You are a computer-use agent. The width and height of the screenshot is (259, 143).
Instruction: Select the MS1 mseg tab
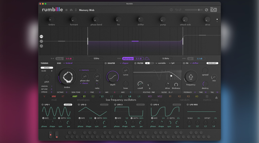pos(150,96)
